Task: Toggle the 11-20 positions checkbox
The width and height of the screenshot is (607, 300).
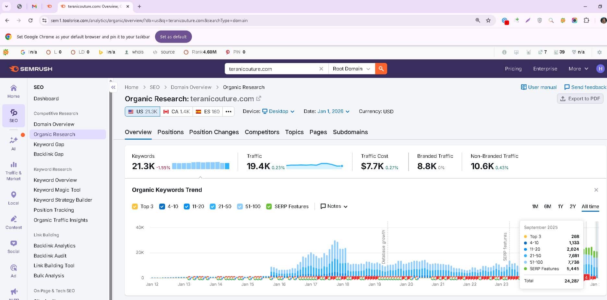Action: tap(187, 206)
